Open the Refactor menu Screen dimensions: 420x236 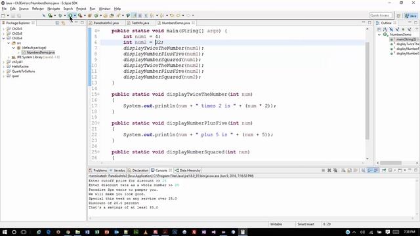[38, 9]
